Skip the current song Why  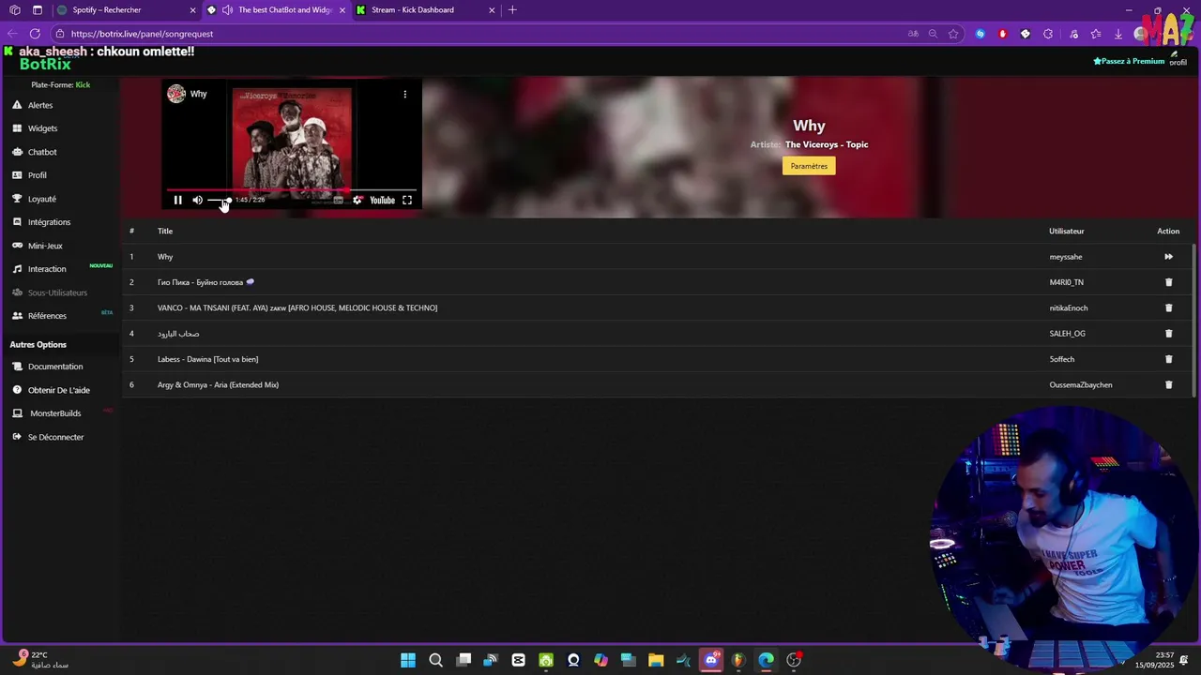point(1168,257)
